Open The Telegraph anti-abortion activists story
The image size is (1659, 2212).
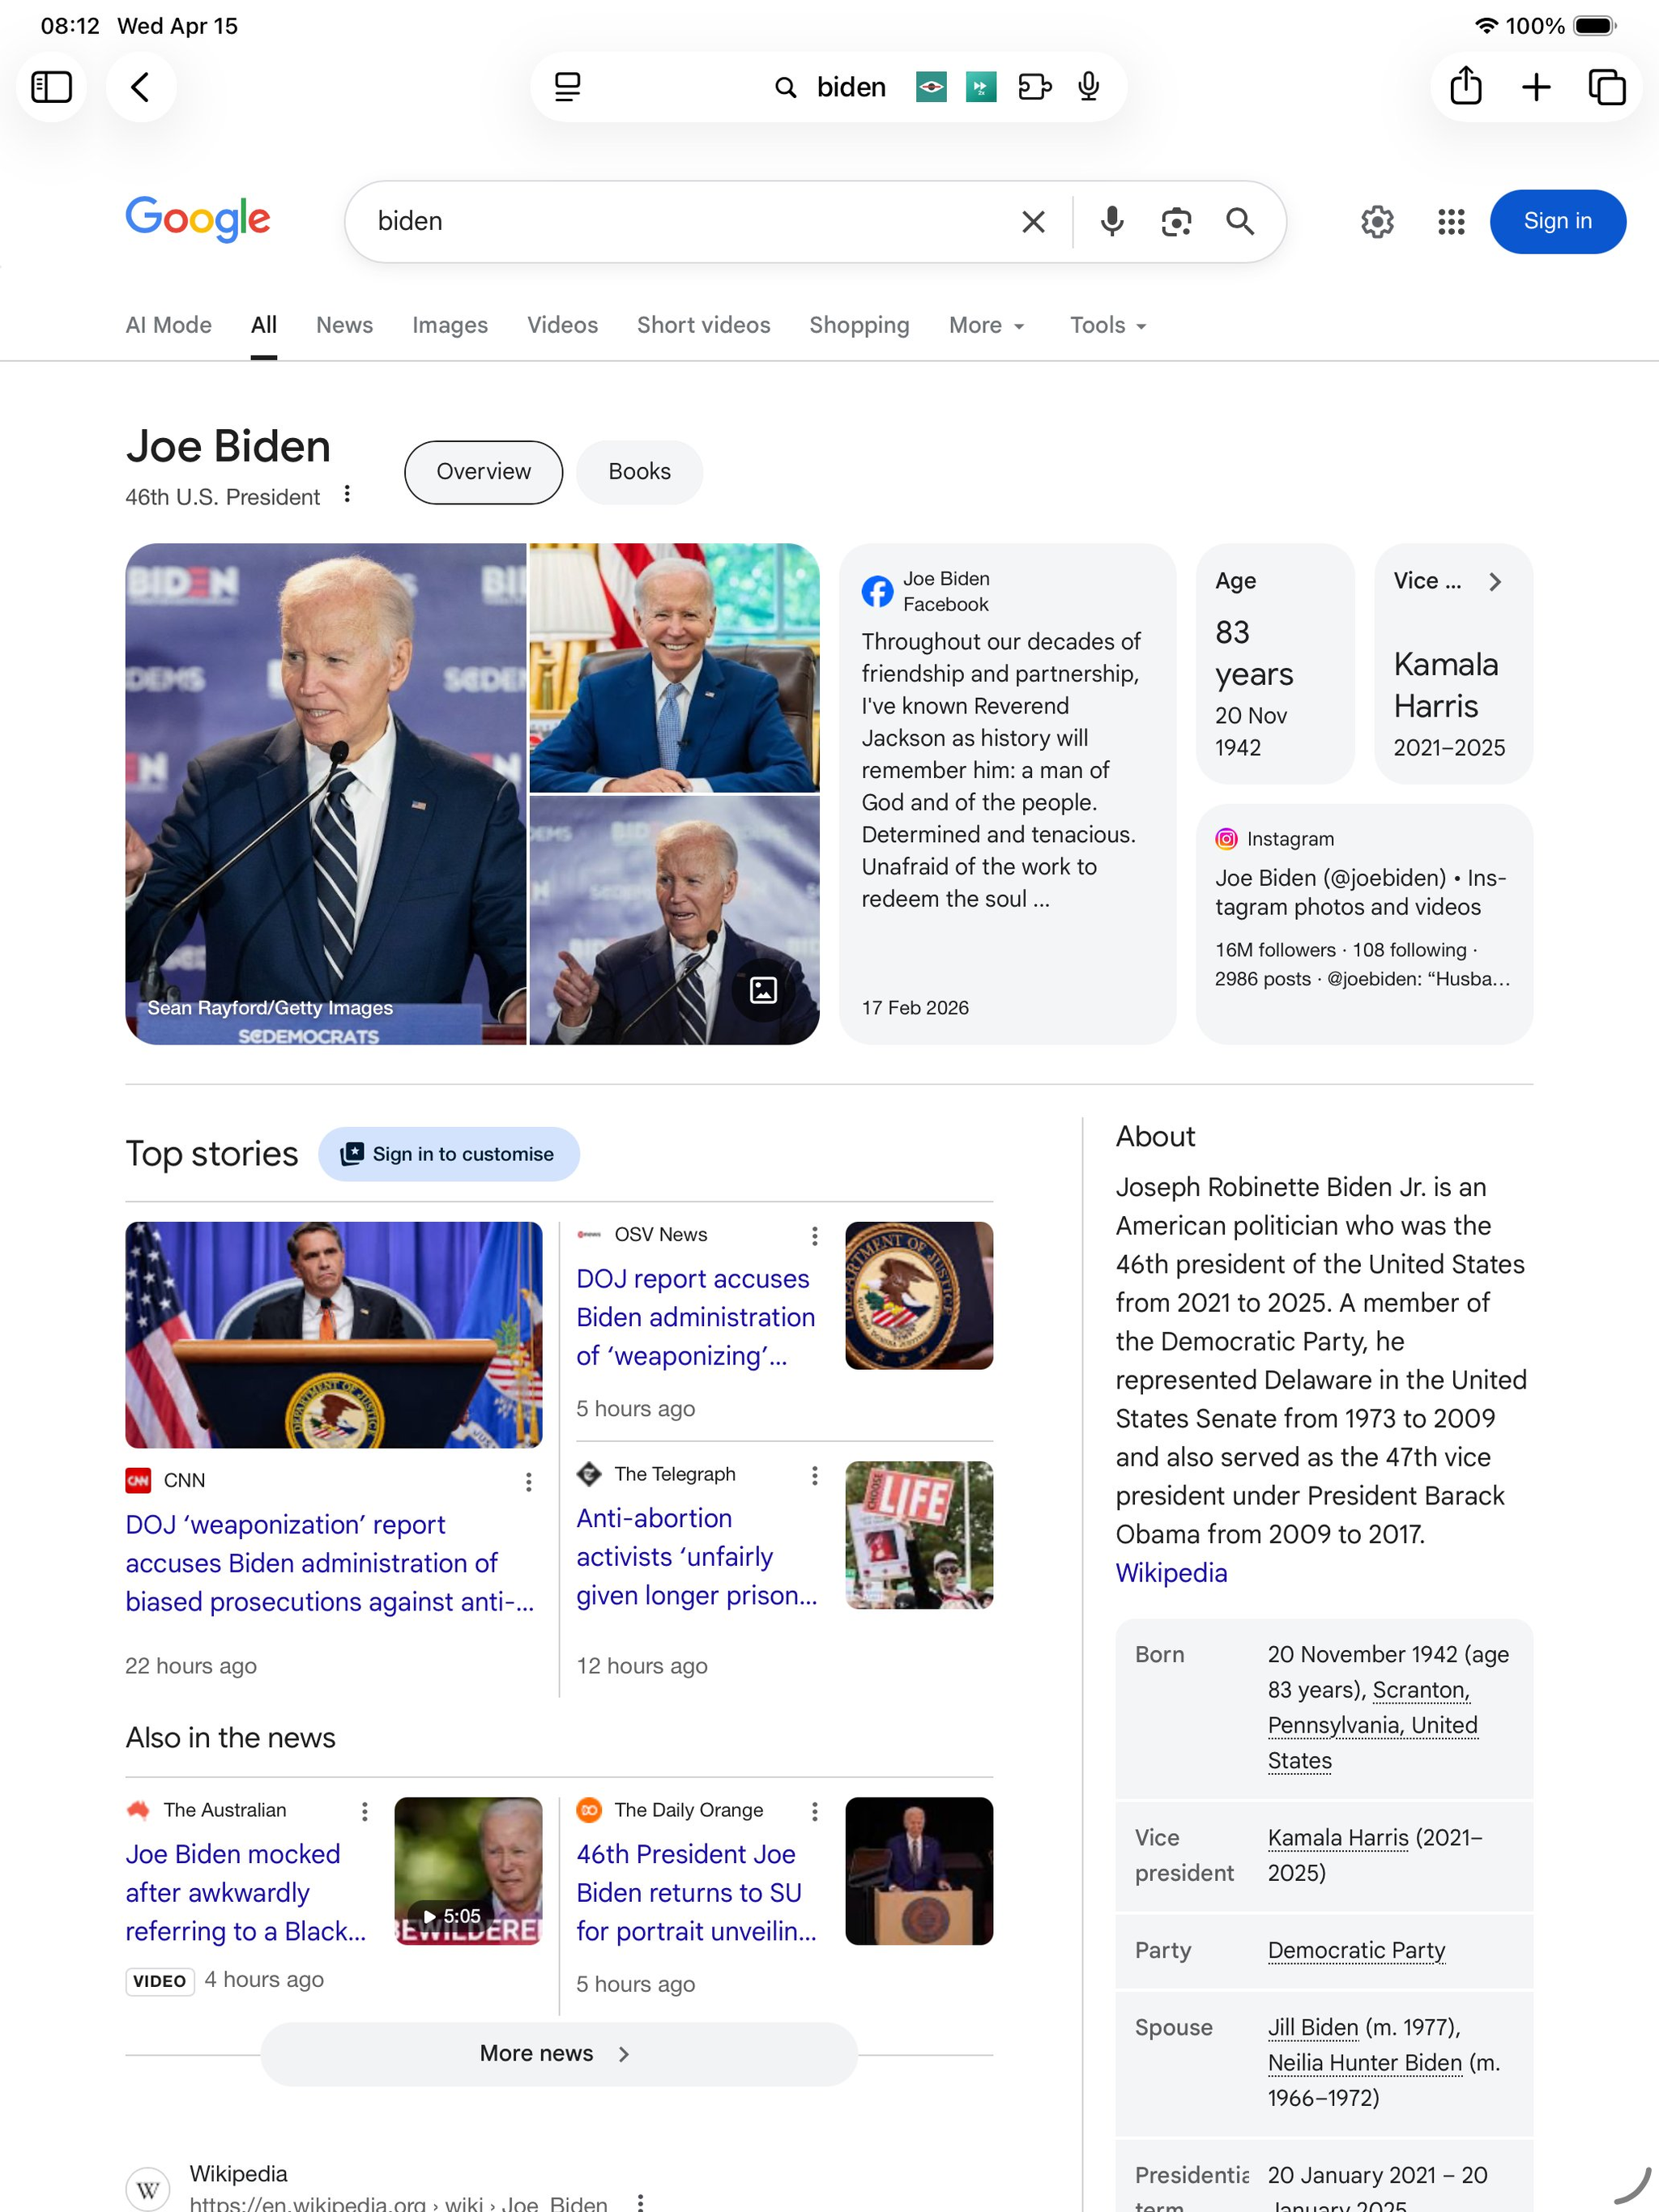pyautogui.click(x=697, y=1557)
